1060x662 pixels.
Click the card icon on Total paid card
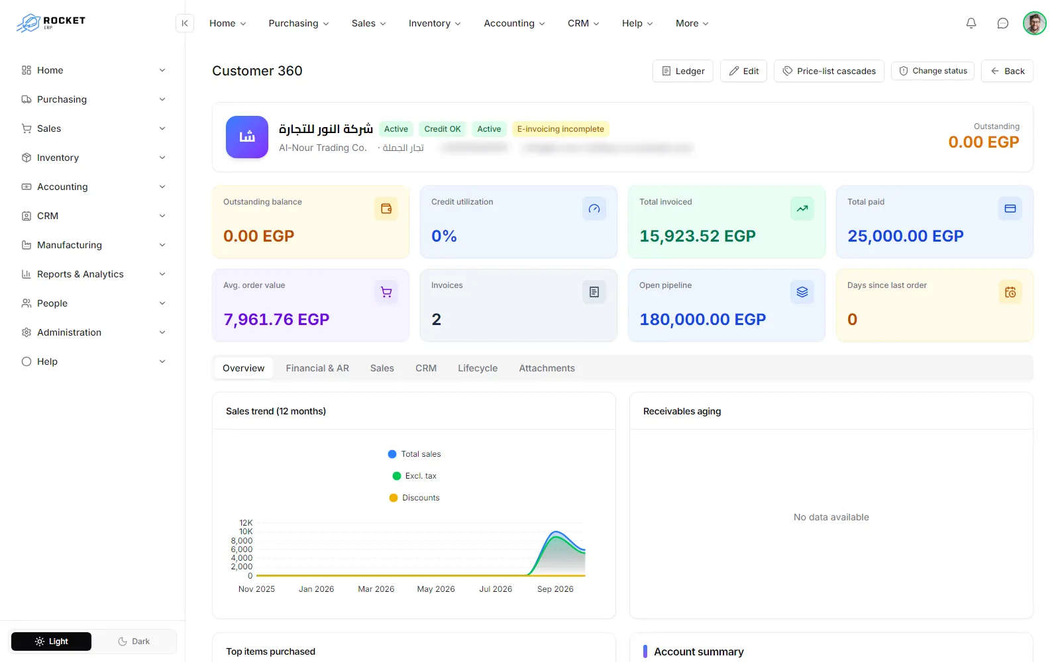1010,209
